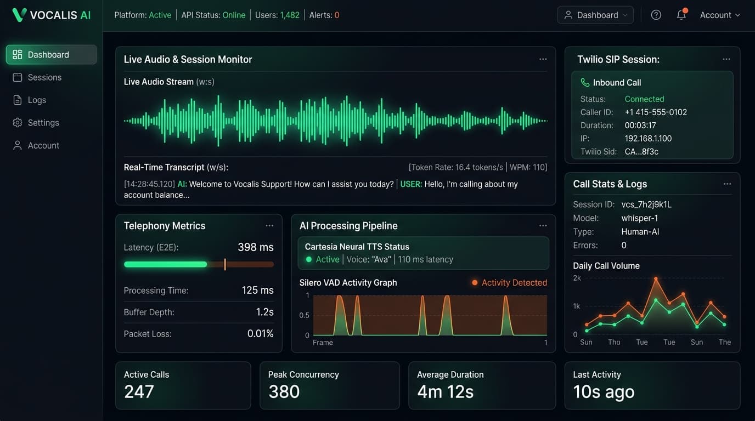Click the Twilio Sid CA...8f3c value
The width and height of the screenshot is (755, 421).
[x=641, y=152]
